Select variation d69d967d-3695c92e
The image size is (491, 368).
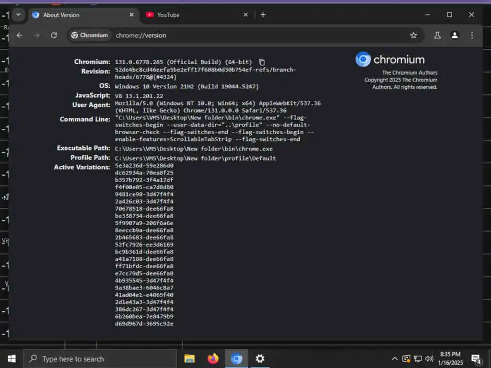(x=144, y=324)
